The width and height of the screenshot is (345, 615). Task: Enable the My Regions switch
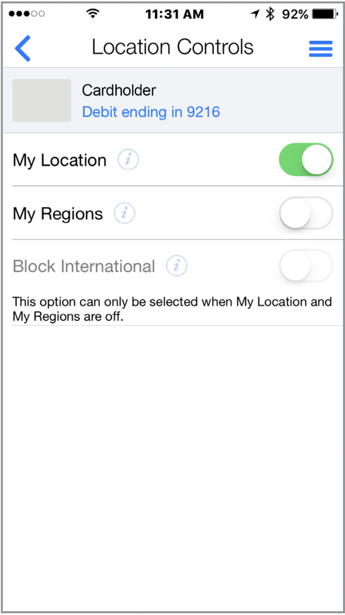305,213
